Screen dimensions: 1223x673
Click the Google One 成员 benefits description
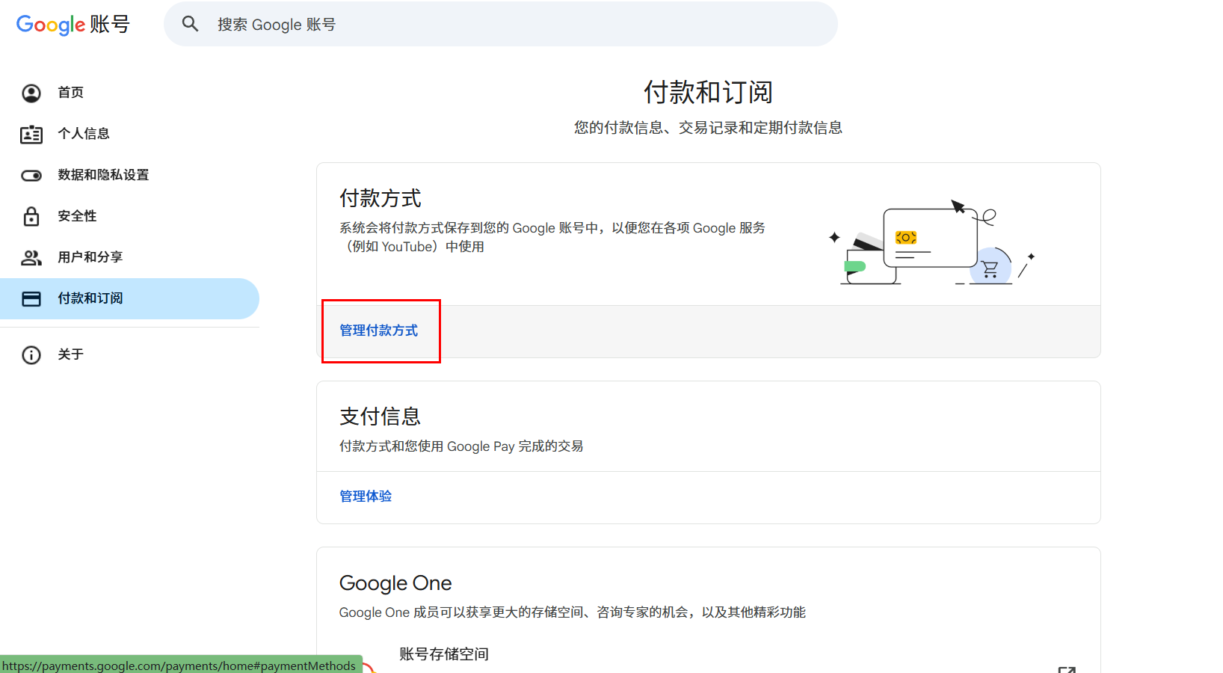(x=573, y=612)
